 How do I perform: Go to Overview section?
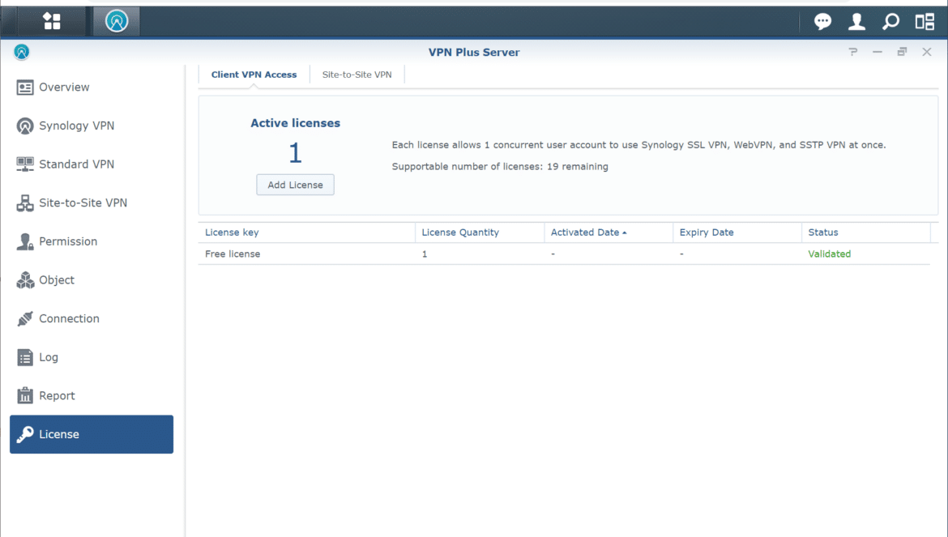tap(92, 87)
